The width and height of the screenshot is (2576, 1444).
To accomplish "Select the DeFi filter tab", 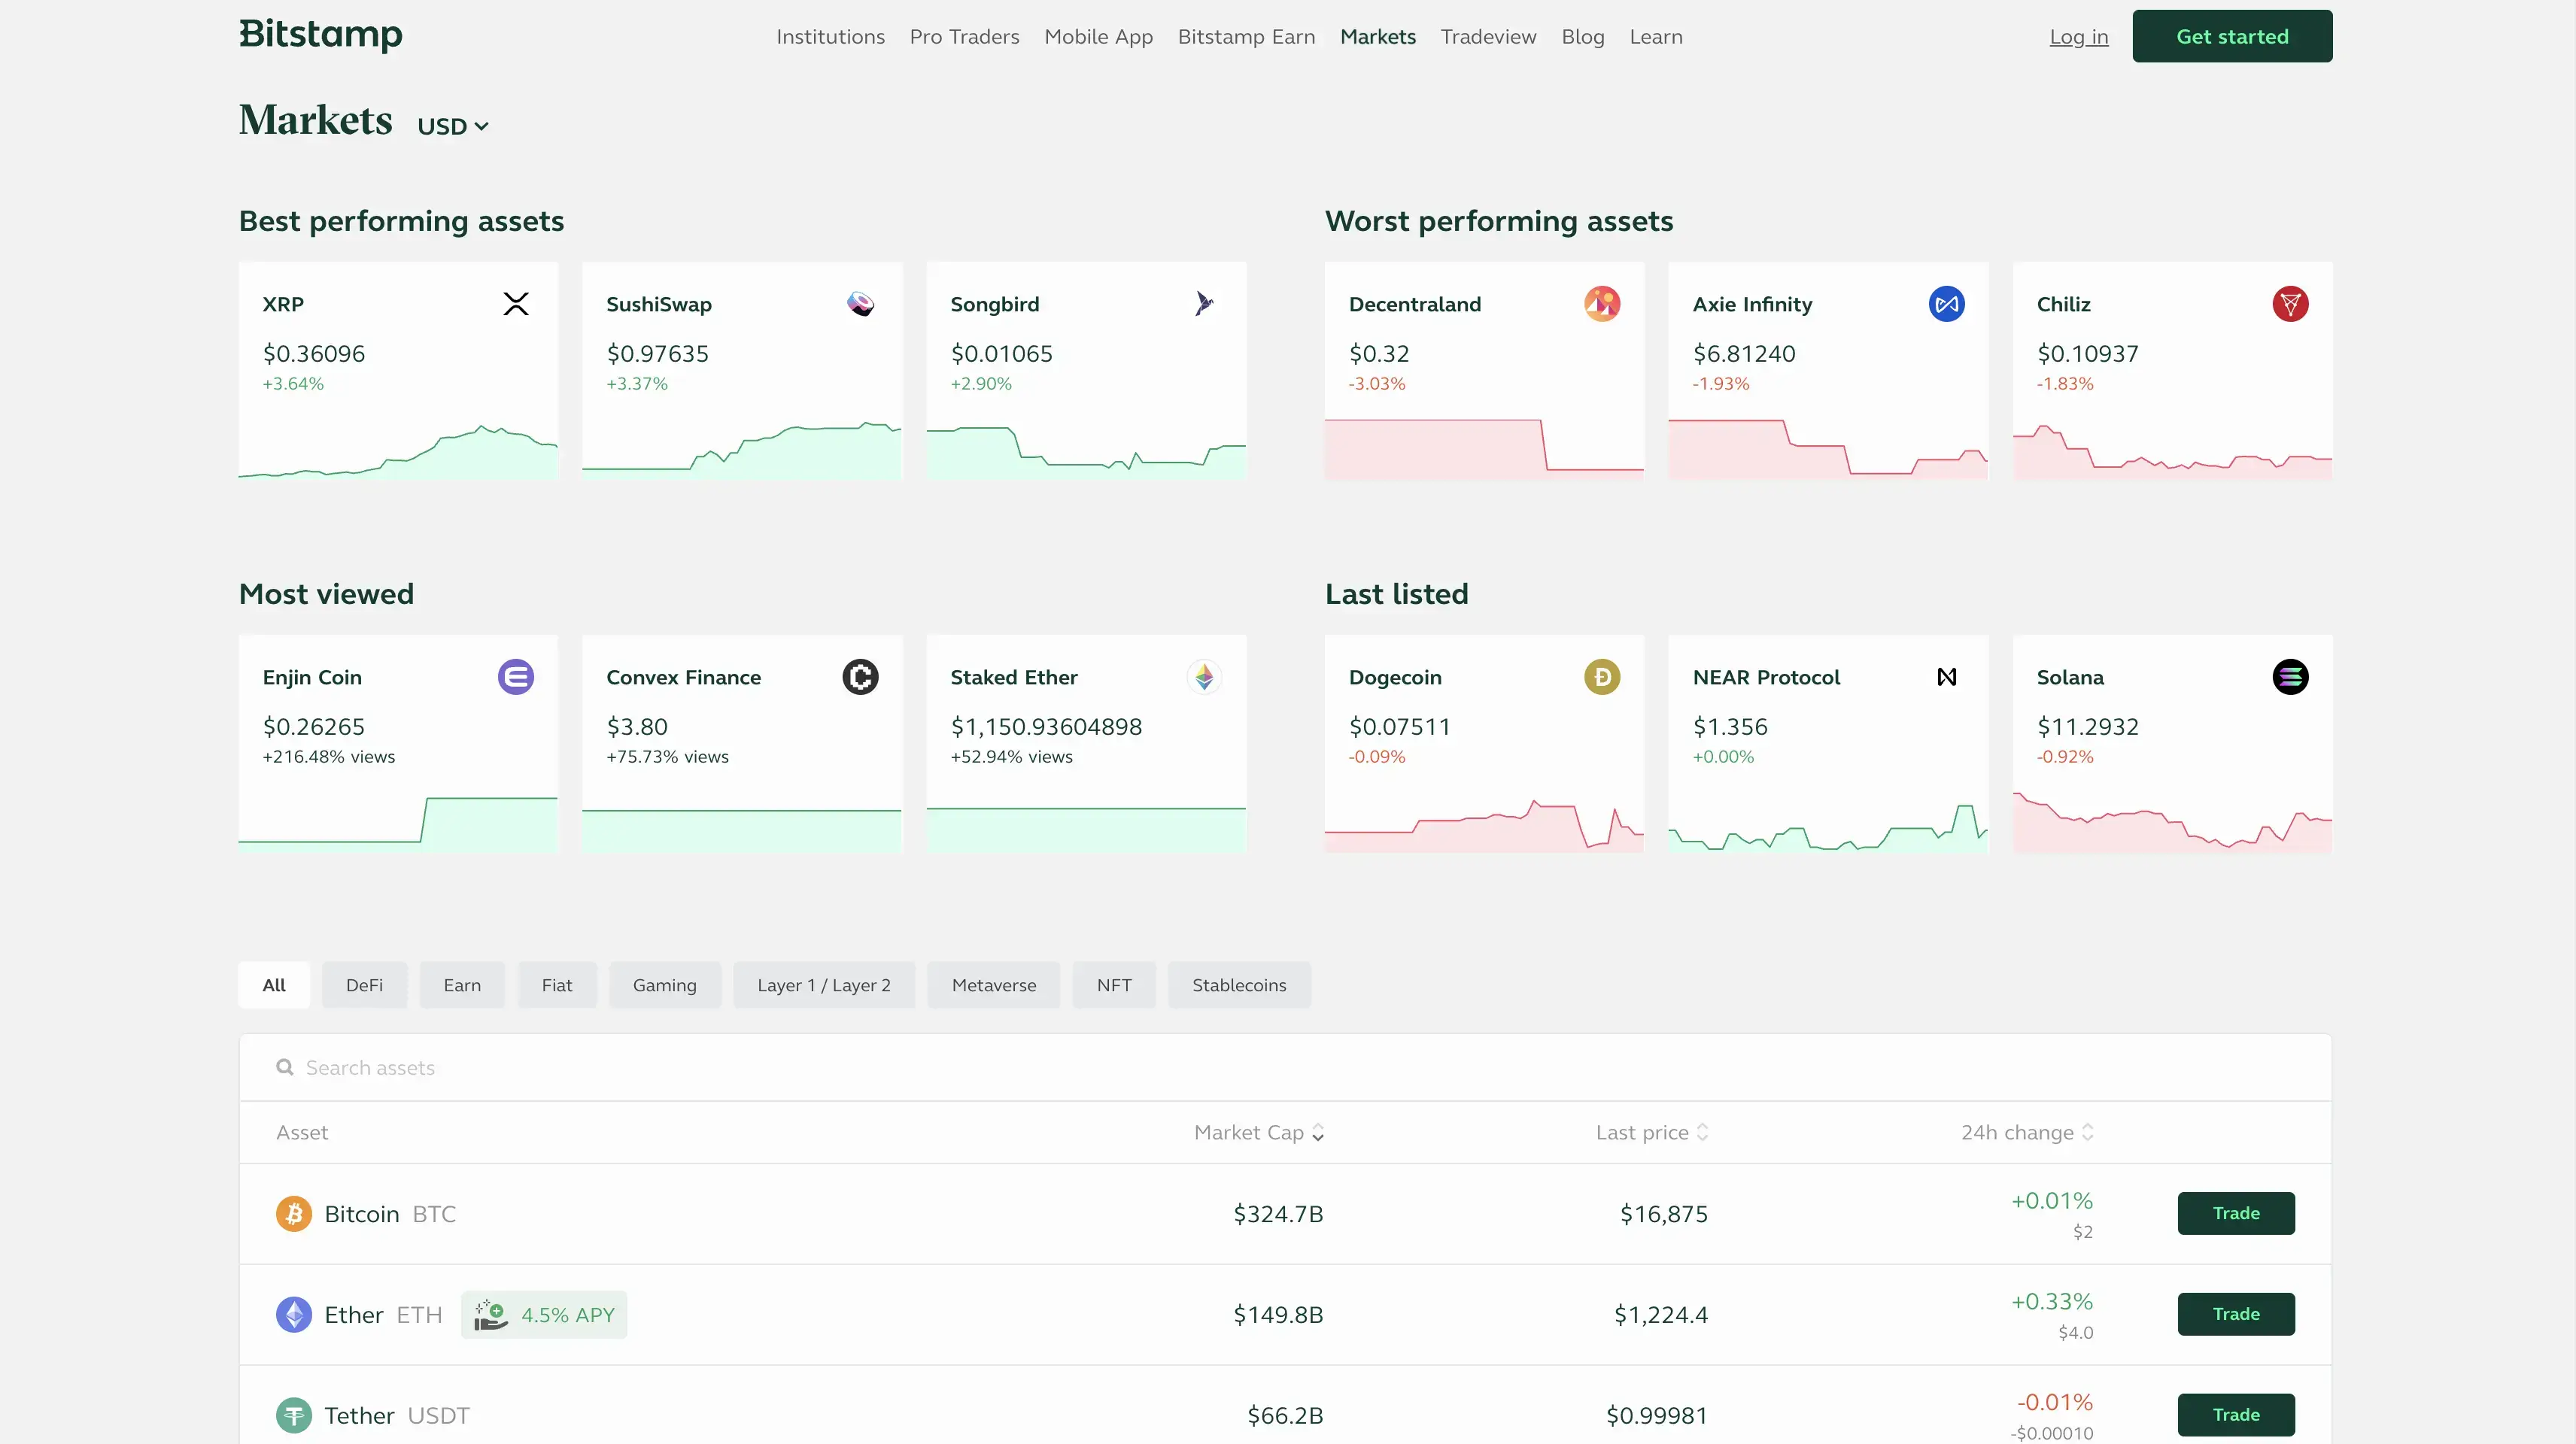I will (x=364, y=985).
